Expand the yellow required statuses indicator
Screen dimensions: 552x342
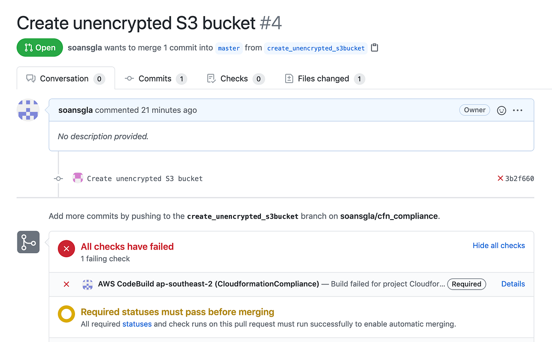pos(66,314)
